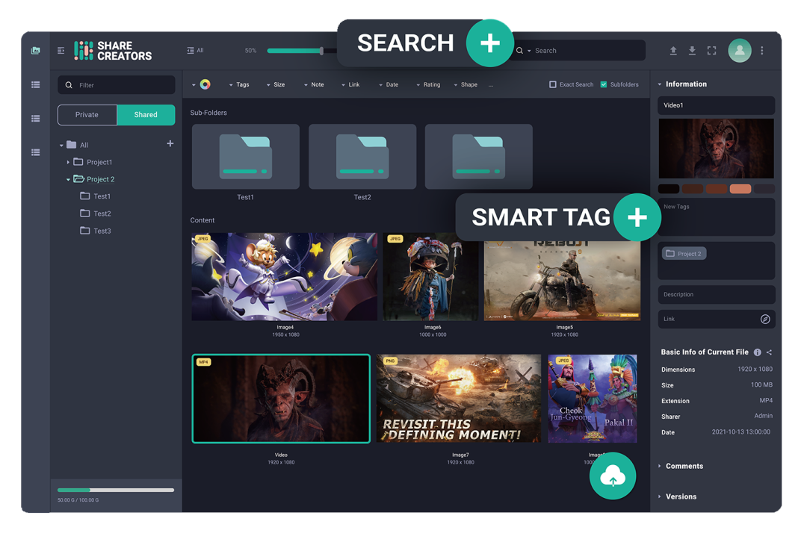Viewport: 807px width, 542px height.
Task: Enable the Exact Search checkbox
Action: [554, 84]
